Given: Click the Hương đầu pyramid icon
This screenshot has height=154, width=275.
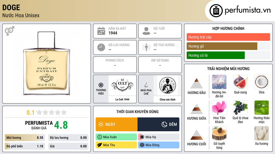Looking at the screenshot, I should point(197,83).
